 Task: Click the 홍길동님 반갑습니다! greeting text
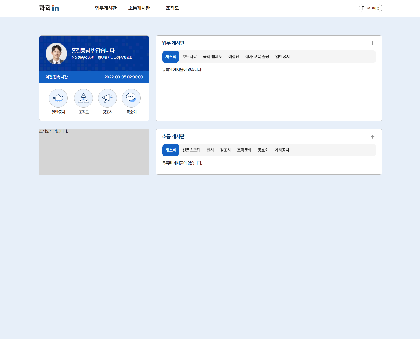pos(94,51)
